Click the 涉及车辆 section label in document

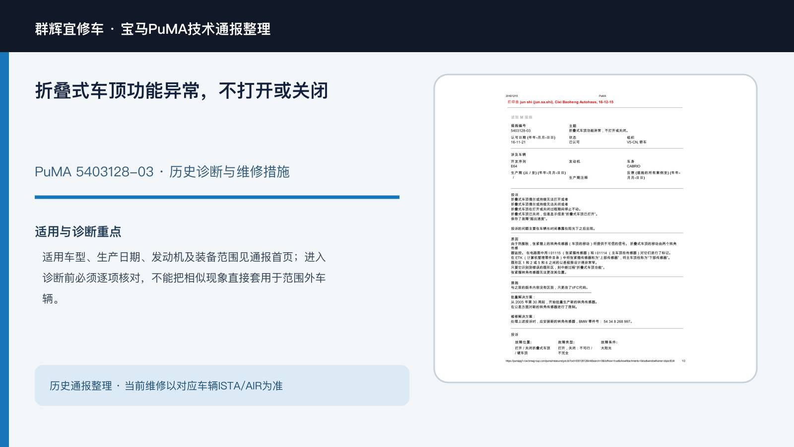pyautogui.click(x=518, y=154)
